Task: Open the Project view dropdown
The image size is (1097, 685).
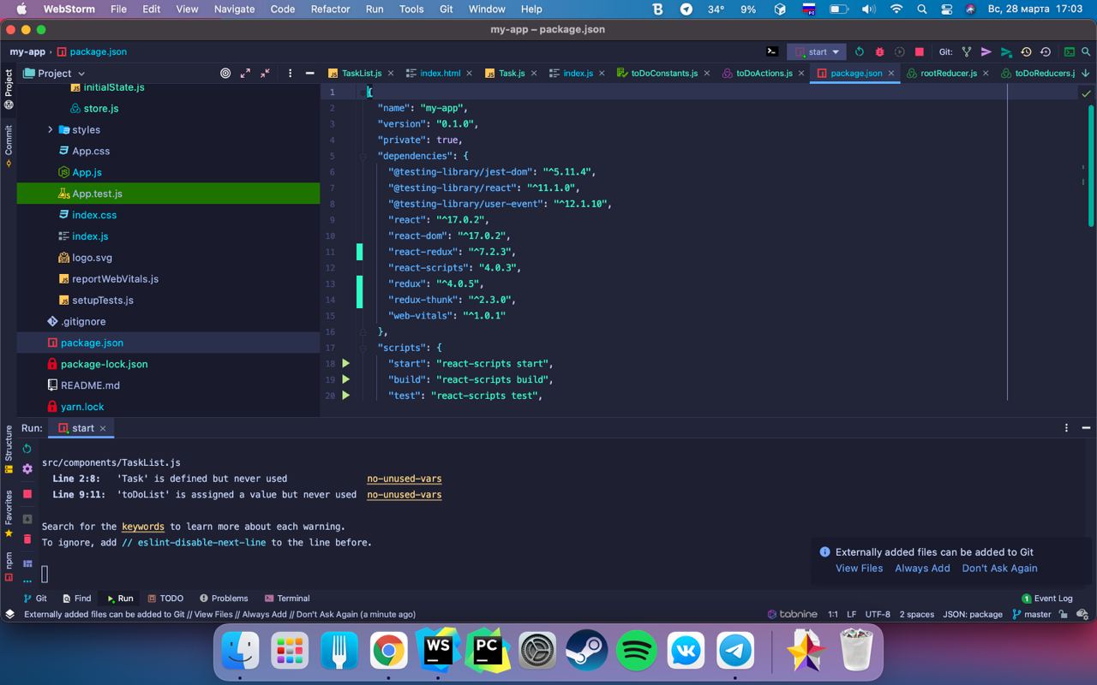Action: (54, 73)
